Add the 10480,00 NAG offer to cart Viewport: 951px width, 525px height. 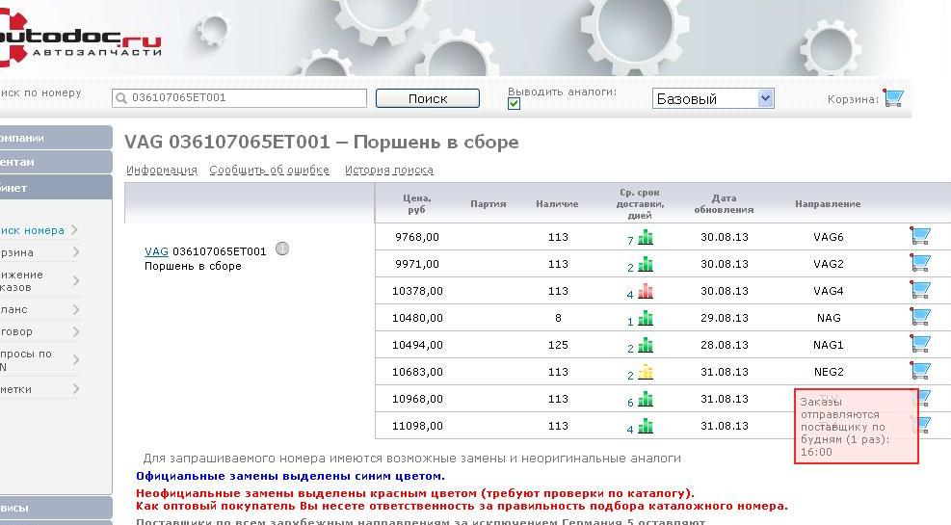(919, 317)
